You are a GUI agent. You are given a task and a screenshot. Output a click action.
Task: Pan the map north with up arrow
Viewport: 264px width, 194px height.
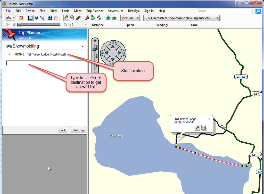(113, 47)
